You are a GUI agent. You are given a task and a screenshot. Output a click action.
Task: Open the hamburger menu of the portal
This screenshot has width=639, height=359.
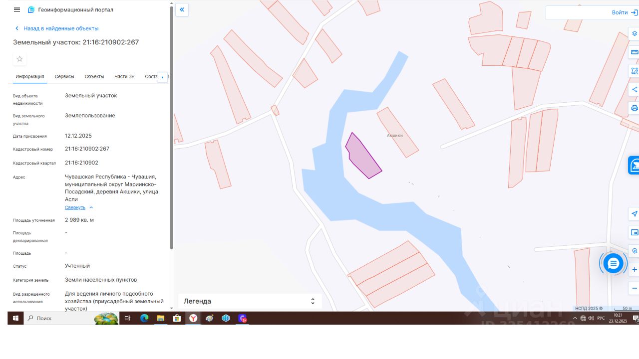(x=17, y=9)
